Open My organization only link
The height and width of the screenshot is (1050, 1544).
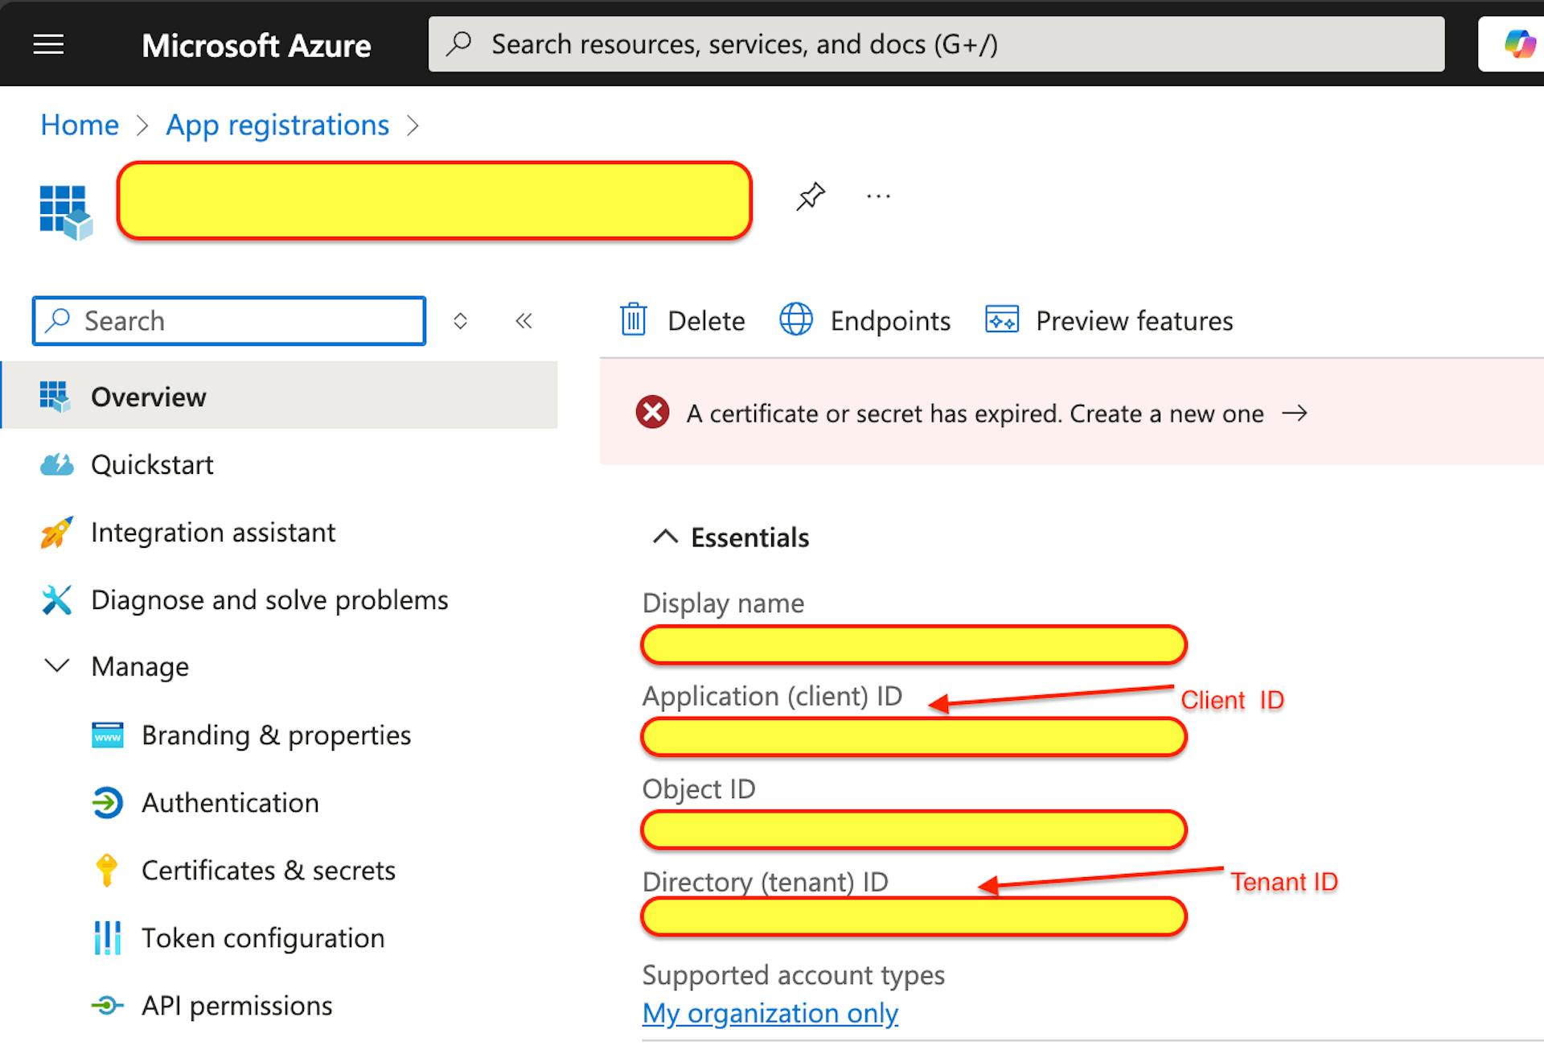click(x=769, y=1013)
